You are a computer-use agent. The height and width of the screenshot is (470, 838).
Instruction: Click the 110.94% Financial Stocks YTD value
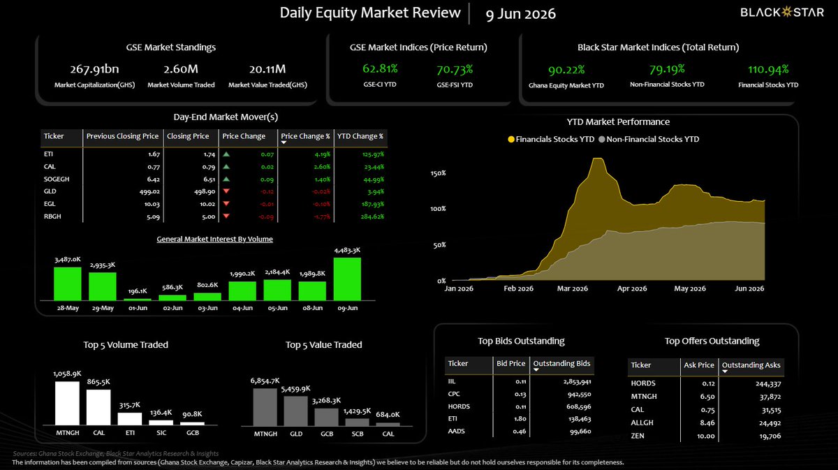point(767,69)
